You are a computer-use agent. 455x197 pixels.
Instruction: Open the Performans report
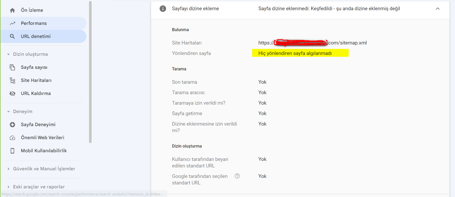pyautogui.click(x=43, y=23)
